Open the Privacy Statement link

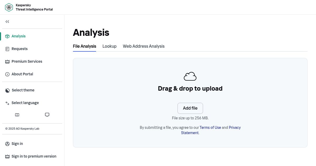coord(234,128)
